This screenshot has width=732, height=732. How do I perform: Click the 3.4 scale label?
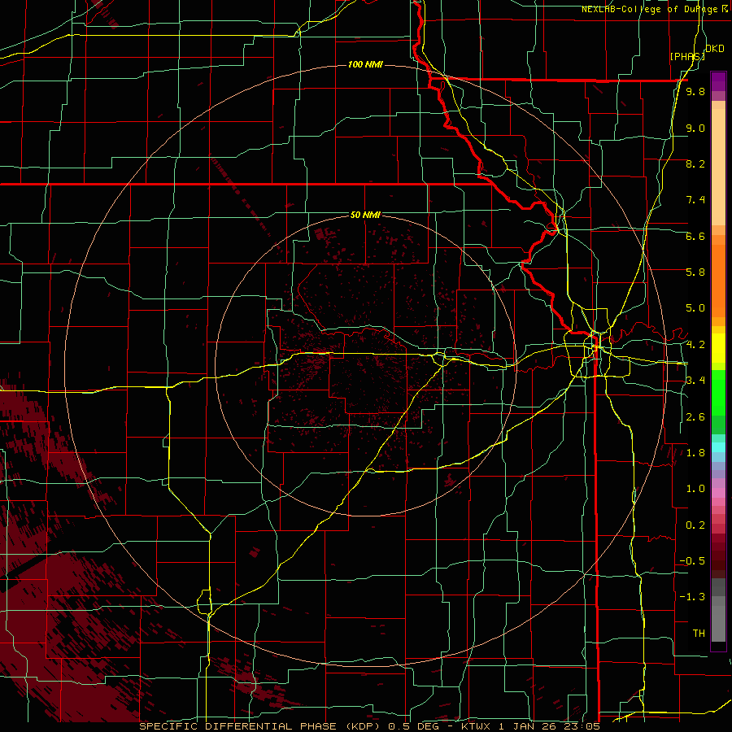pyautogui.click(x=695, y=381)
